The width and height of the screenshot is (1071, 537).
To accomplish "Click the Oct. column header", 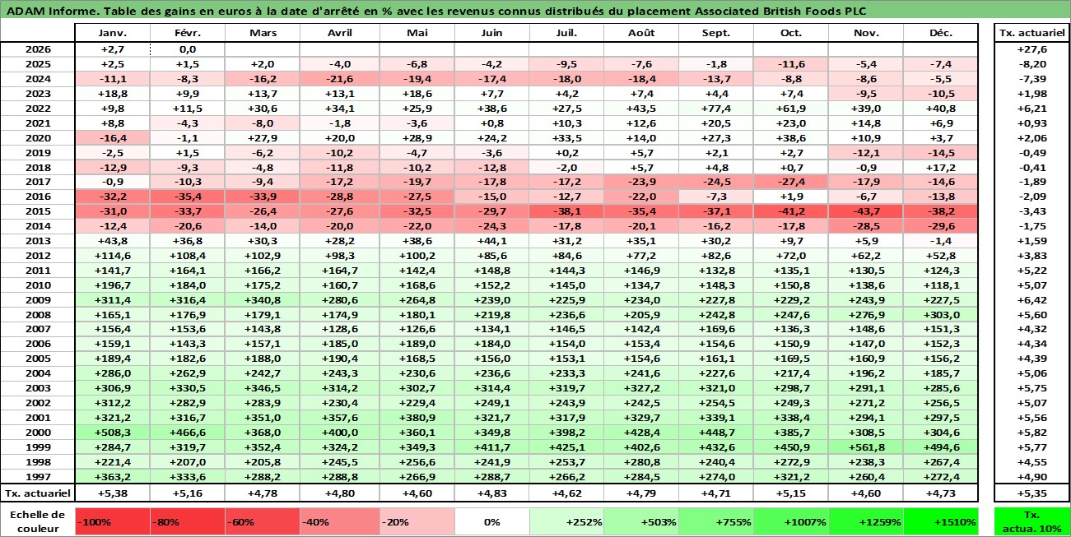I will pyautogui.click(x=790, y=33).
